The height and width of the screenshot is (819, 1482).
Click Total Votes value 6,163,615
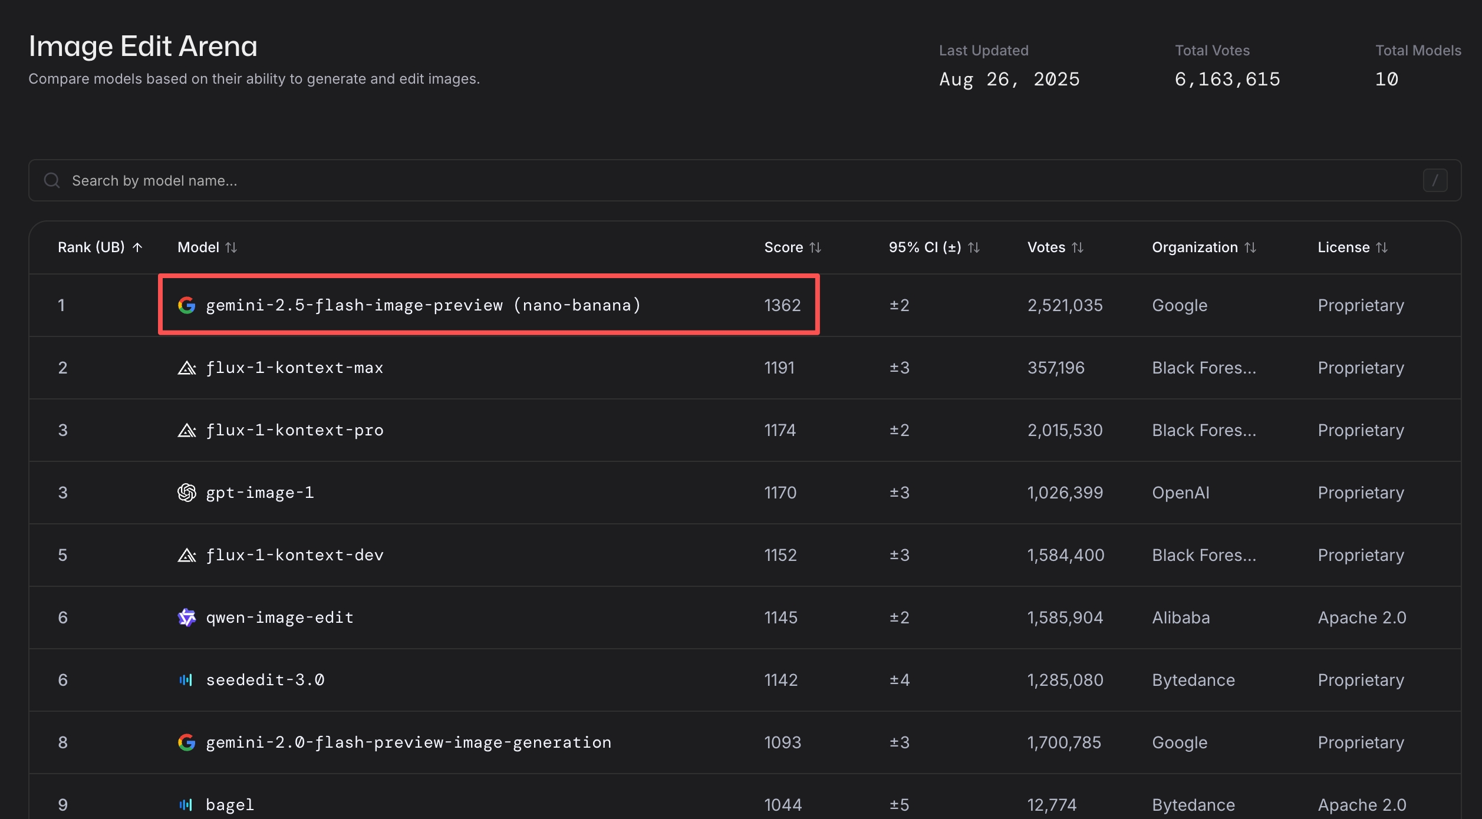coord(1227,79)
